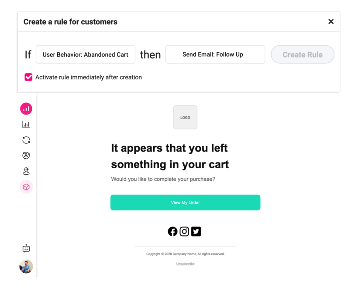The height and width of the screenshot is (291, 358).
Task: Click the View My Order button
Action: point(185,203)
